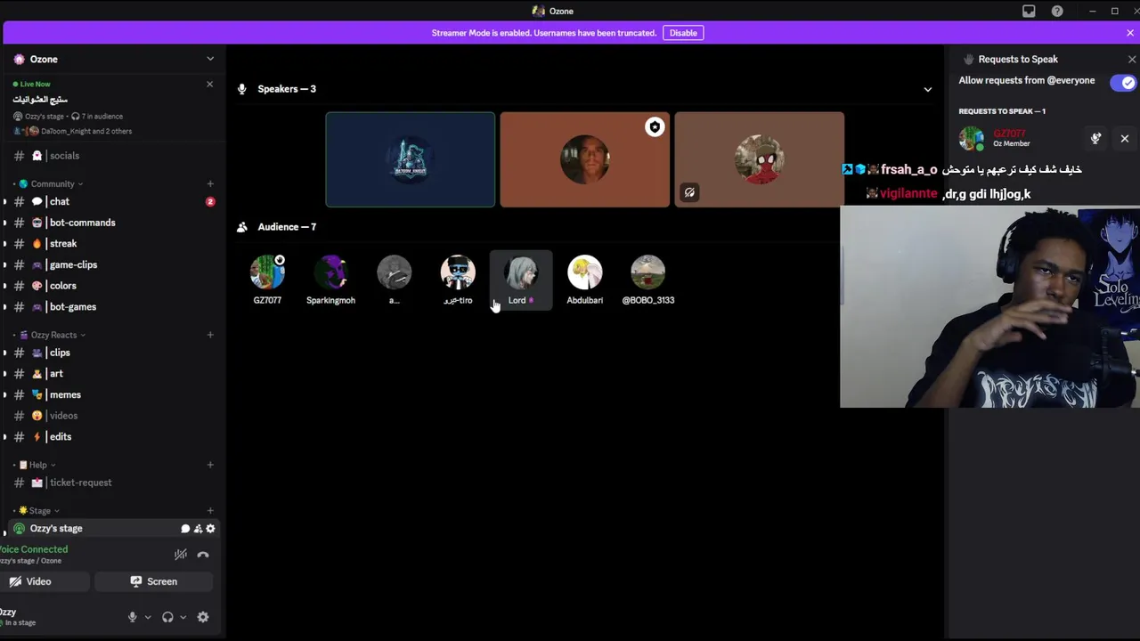Open the inbox icon in title bar
1140x641 pixels.
tap(1029, 11)
